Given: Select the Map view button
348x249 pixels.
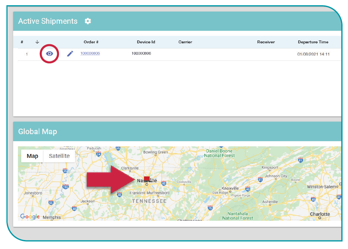Looking at the screenshot, I should 32,156.
